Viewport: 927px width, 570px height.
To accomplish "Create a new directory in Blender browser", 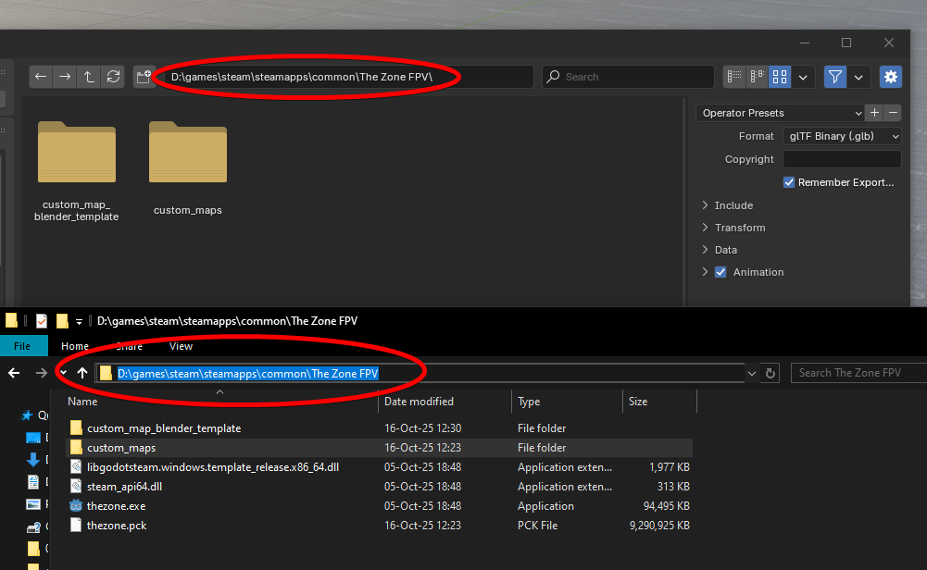I will [144, 77].
